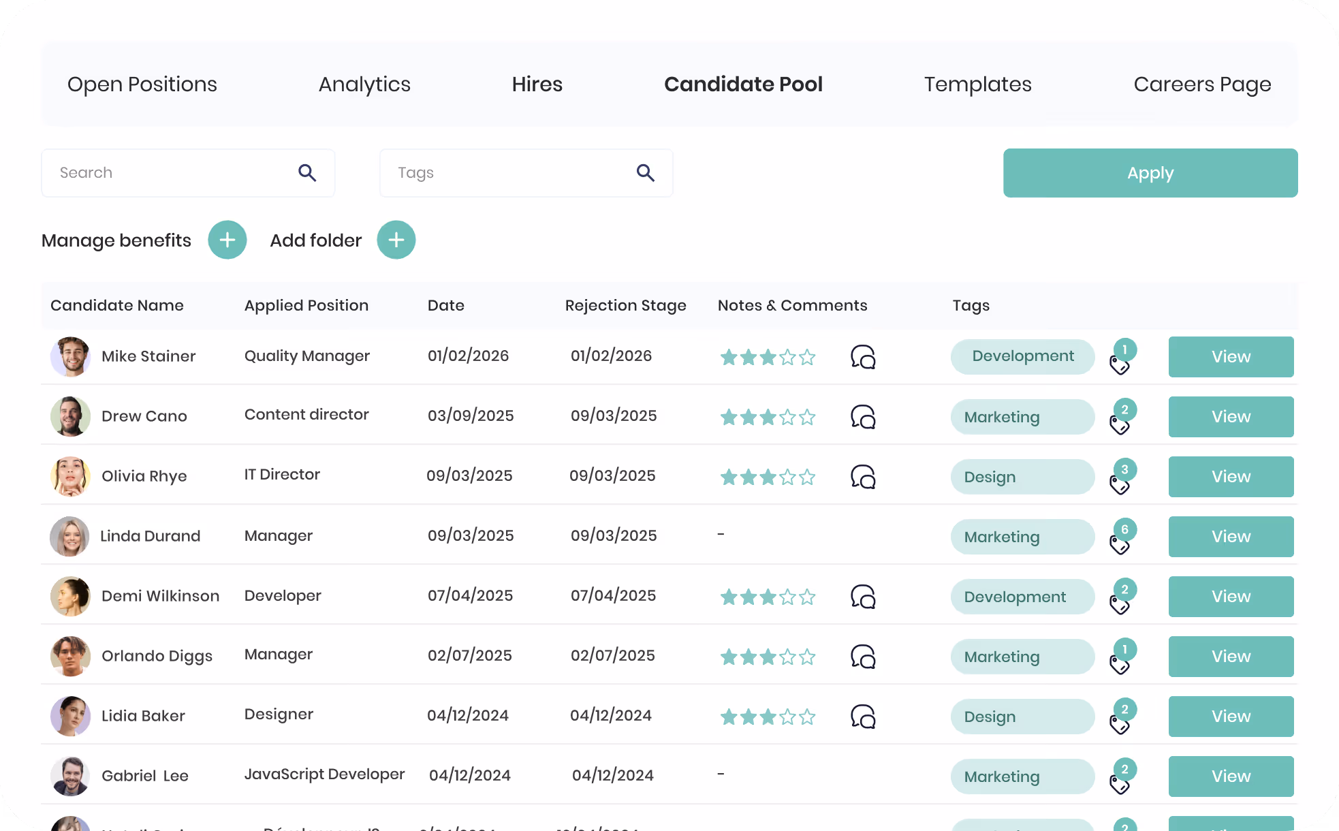Switch to the Analytics tab
This screenshot has width=1339, height=831.
(x=364, y=84)
